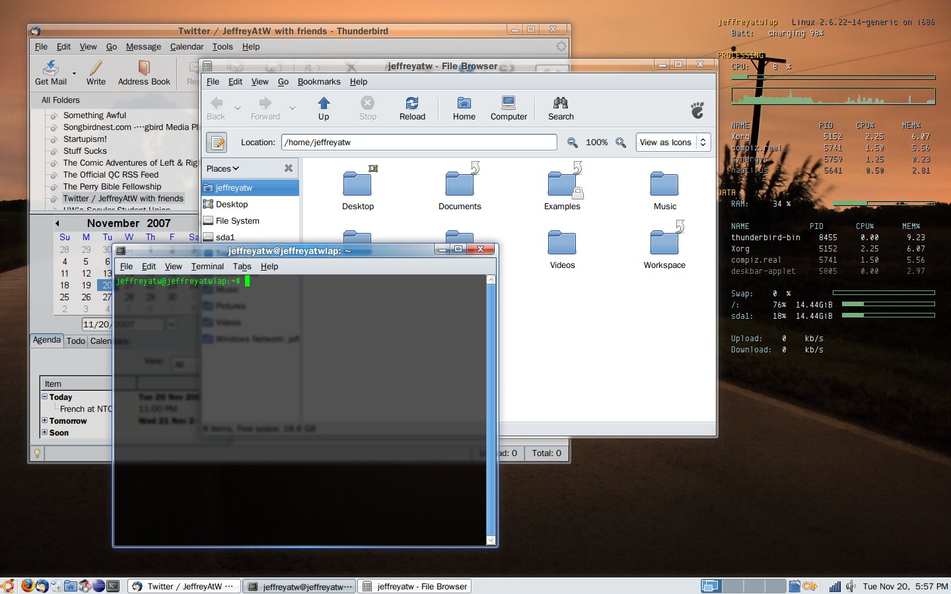
Task: Launch Terminal from the bottom panel launcher
Action: point(114,585)
